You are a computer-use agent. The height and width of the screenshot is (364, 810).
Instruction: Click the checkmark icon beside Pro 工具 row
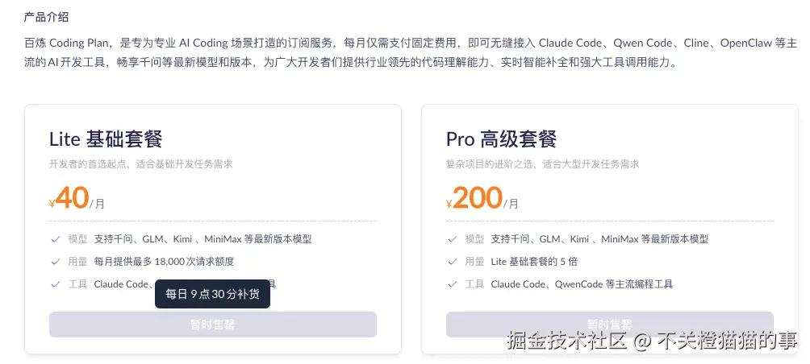click(453, 284)
